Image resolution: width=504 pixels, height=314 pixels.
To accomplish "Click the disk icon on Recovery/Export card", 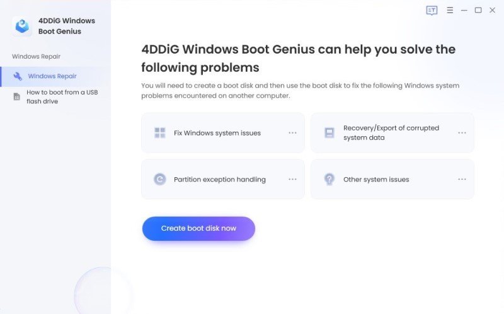I will pos(329,133).
